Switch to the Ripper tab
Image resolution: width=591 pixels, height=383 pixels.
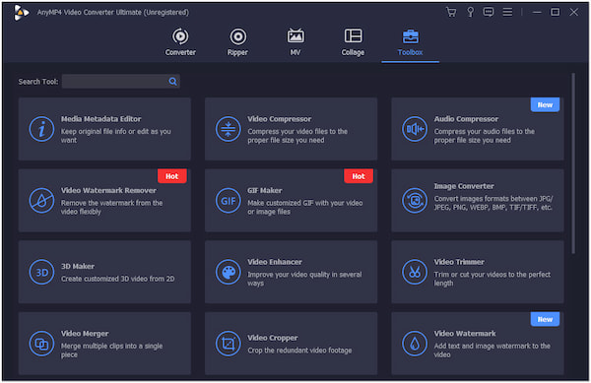237,42
